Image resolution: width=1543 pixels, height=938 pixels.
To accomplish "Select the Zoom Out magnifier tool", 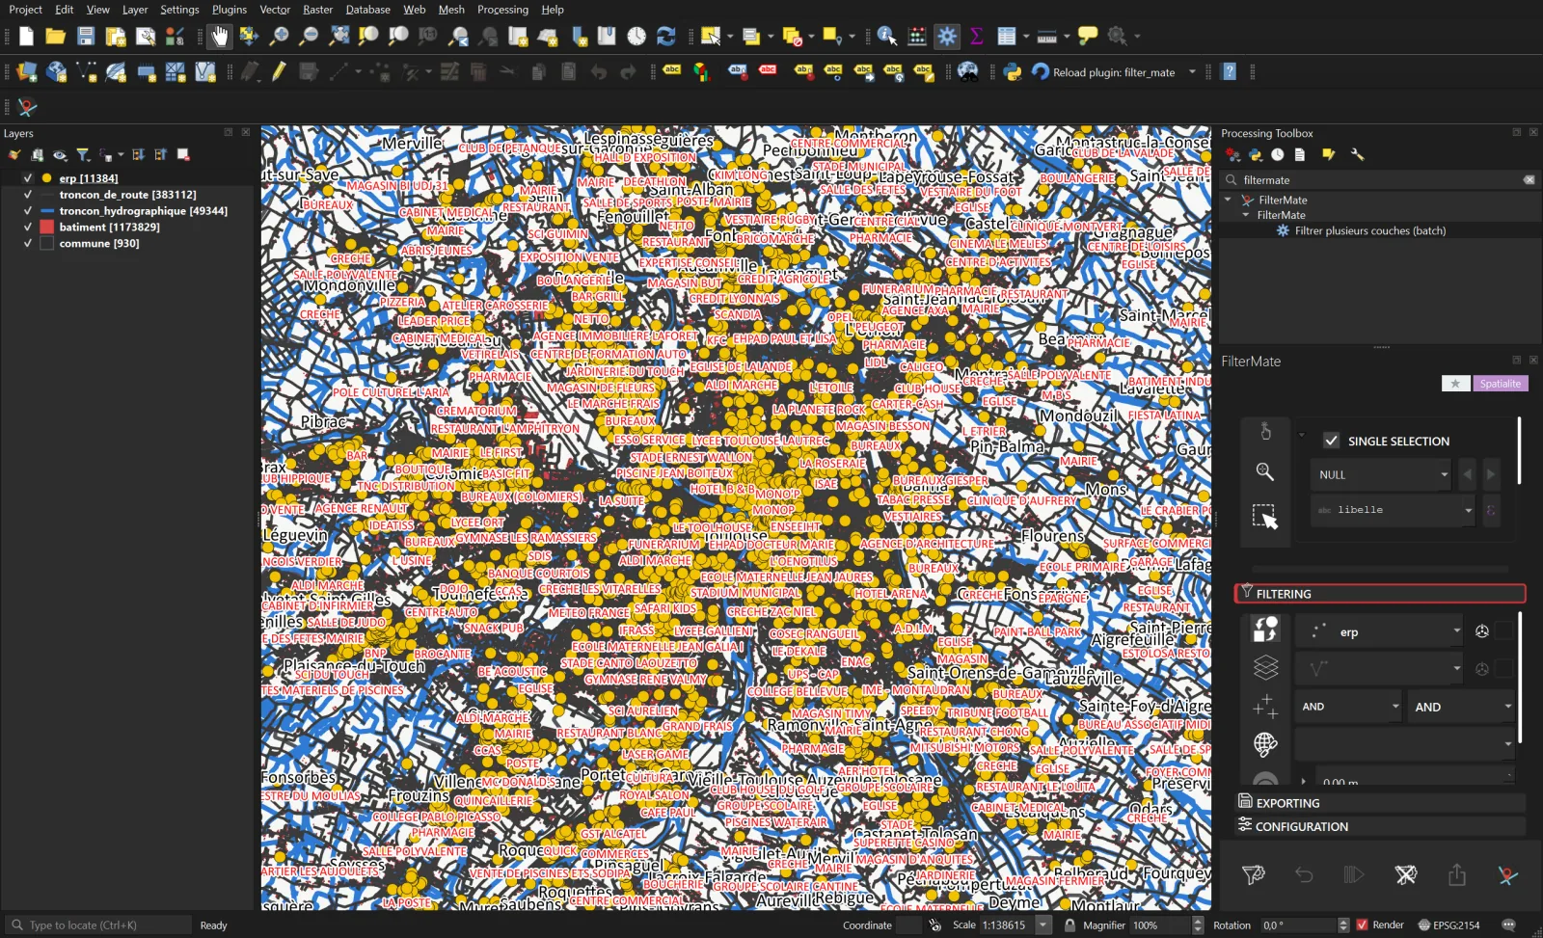I will point(309,37).
